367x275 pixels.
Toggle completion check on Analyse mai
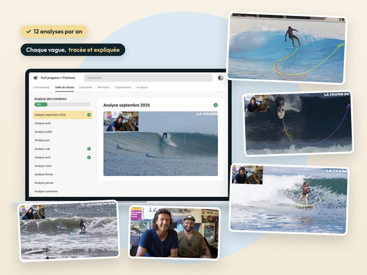[x=89, y=148]
